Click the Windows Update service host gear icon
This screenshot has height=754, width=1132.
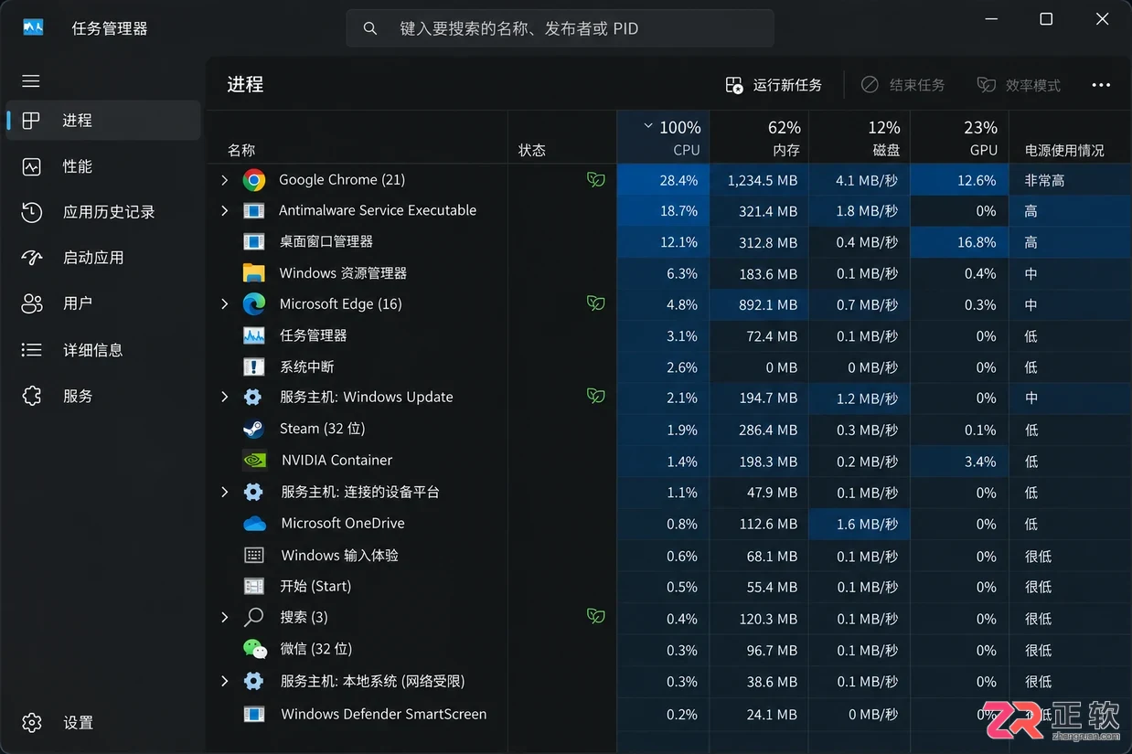[x=253, y=398]
